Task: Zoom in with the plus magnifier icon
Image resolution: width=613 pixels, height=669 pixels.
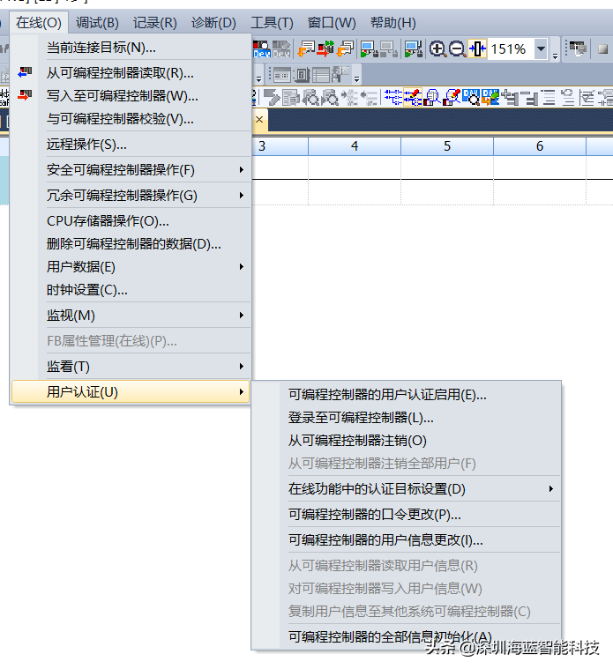Action: tap(437, 49)
